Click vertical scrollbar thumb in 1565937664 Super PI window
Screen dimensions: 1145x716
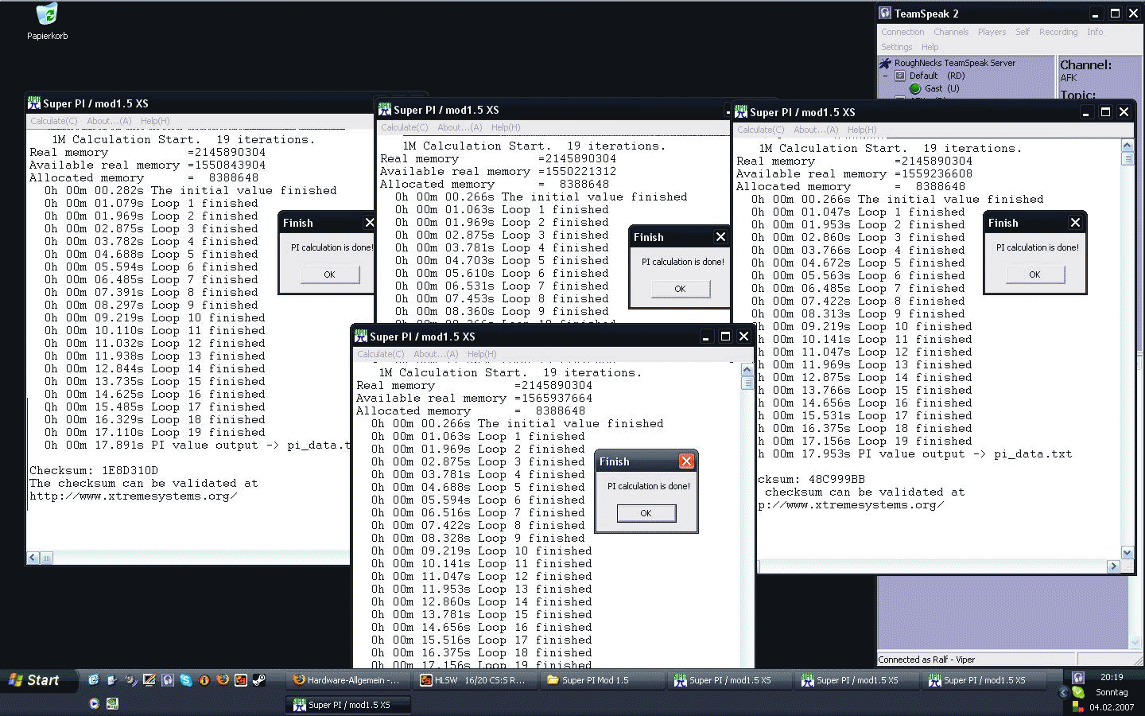point(747,383)
